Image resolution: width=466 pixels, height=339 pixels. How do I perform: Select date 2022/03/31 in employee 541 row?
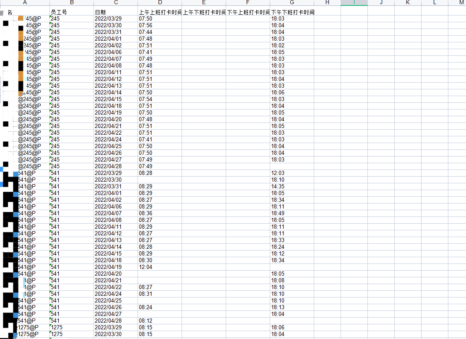(116, 186)
